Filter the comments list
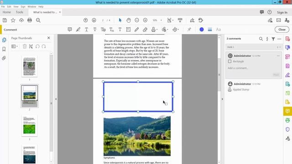This screenshot has height=164, width=292. coord(273,39)
